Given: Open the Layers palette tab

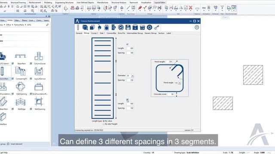Looking at the screenshot, I should coord(46,21).
